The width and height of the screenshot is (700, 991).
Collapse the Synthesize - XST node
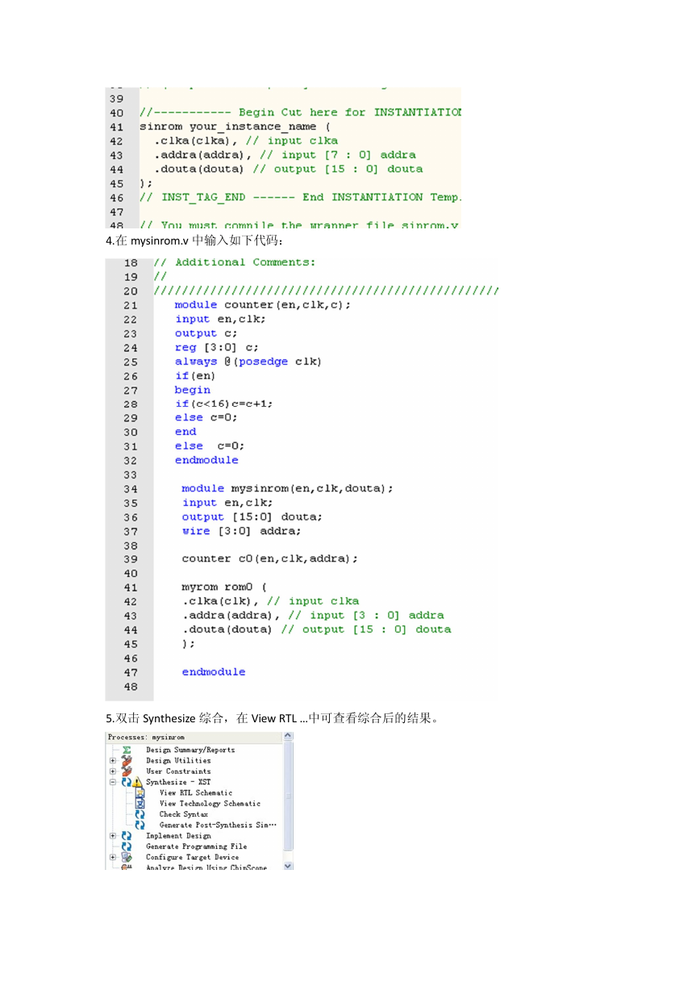[x=112, y=782]
